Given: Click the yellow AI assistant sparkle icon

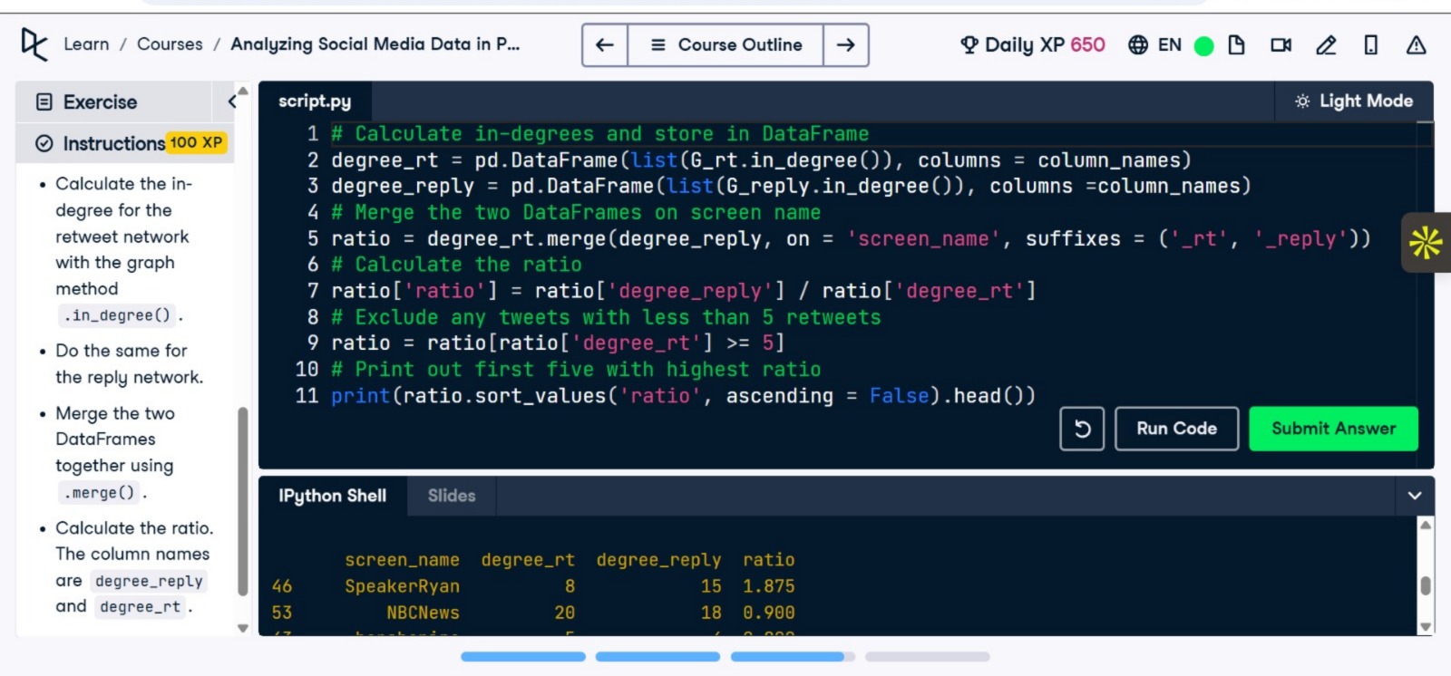Looking at the screenshot, I should click(x=1426, y=242).
